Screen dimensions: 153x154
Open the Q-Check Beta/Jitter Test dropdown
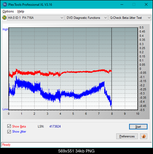click(130, 18)
